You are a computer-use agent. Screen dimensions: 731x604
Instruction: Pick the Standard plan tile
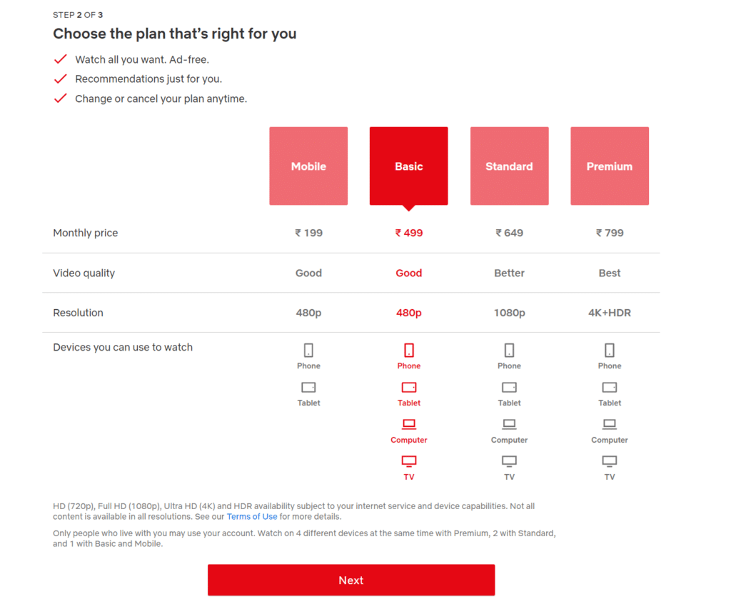click(x=509, y=166)
